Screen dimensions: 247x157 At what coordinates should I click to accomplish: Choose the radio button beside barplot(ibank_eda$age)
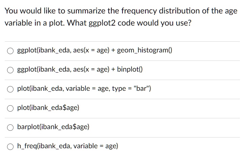(10, 127)
